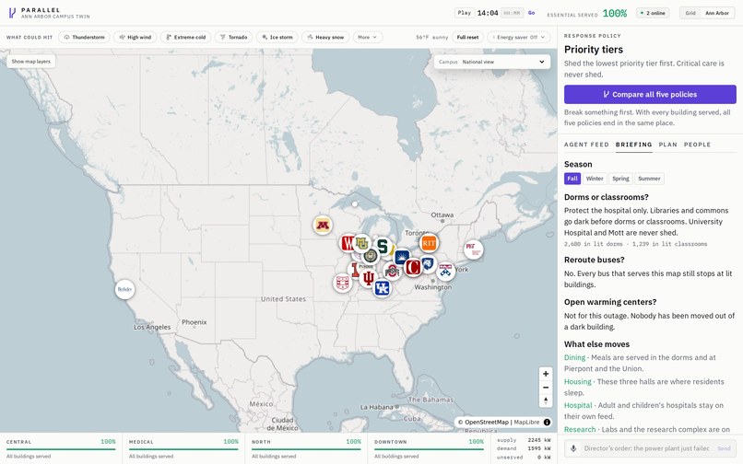The image size is (743, 464).
Task: Switch to the Plan tab
Action: [667, 145]
